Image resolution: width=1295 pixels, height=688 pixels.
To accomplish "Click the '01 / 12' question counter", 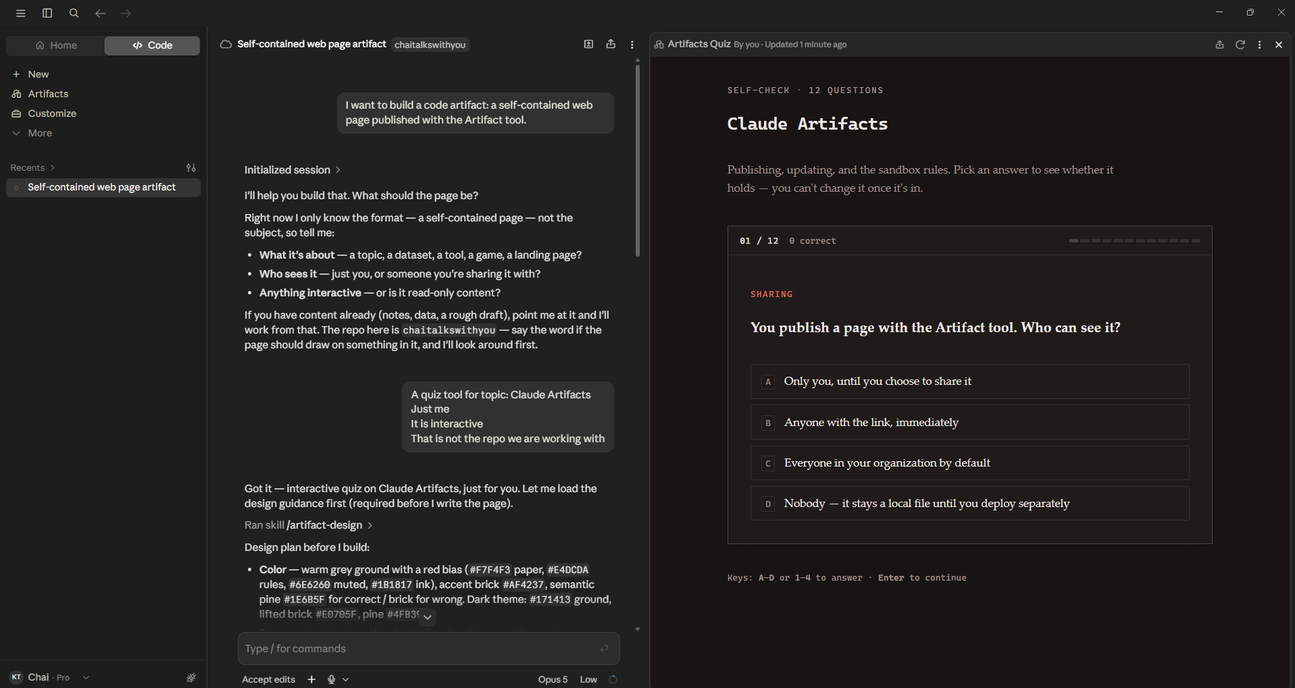I will point(759,241).
